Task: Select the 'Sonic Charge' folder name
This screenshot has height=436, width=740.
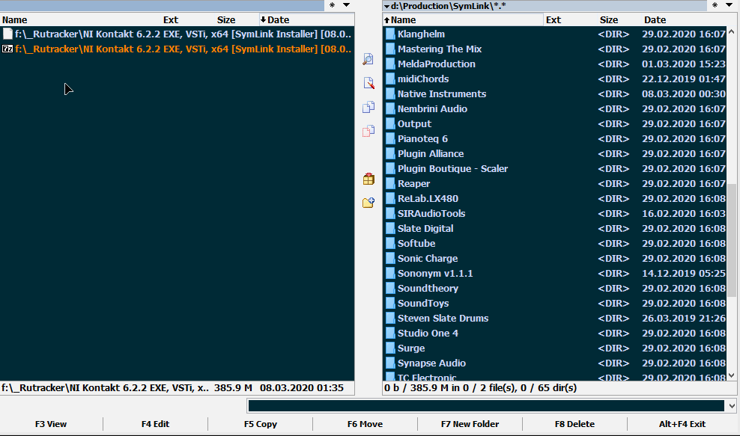Action: [x=428, y=258]
